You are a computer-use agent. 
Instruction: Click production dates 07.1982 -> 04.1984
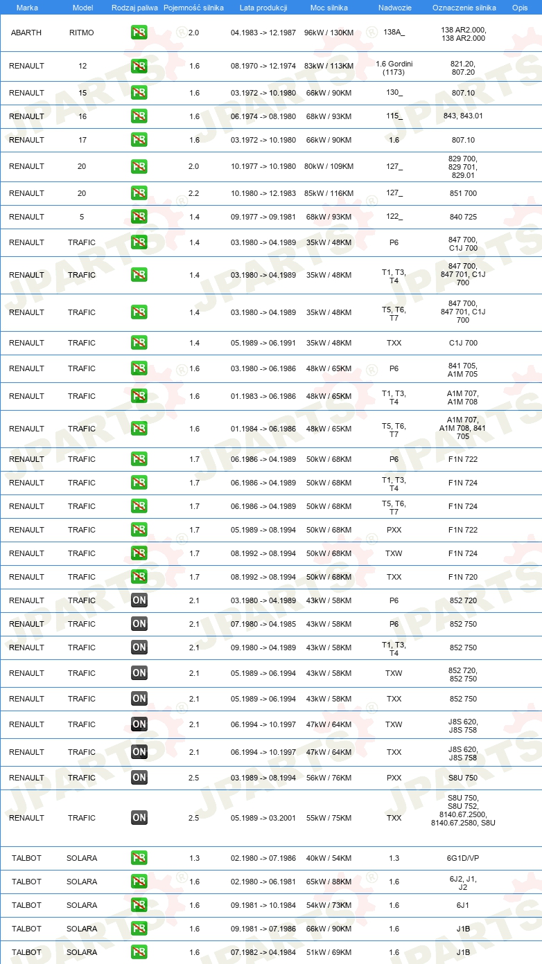click(x=263, y=952)
